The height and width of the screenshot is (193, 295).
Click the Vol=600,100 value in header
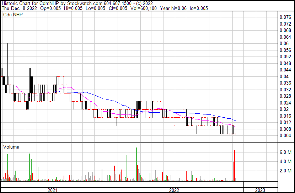point(146,8)
